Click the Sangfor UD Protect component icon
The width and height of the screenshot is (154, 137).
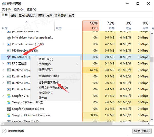click(9, 115)
